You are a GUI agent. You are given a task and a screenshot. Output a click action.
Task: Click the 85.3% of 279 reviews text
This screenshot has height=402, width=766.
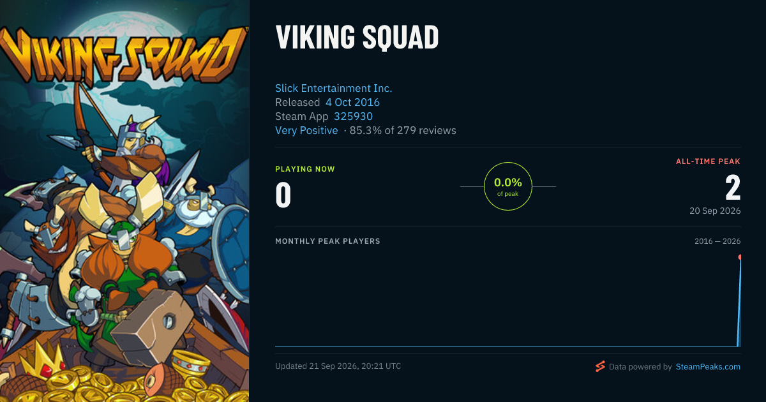403,131
